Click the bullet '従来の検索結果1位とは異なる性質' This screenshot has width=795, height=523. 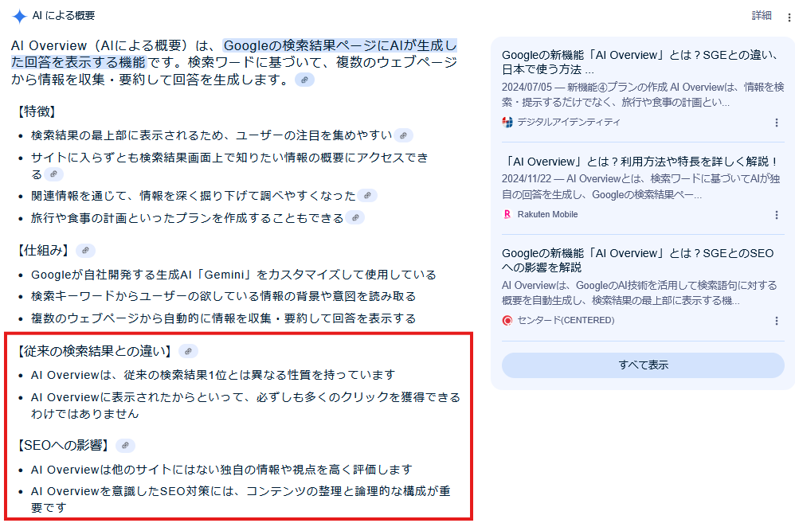click(213, 375)
